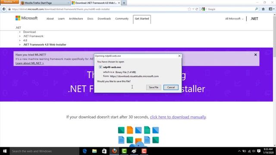Open the Google search engine selector
Image resolution: width=276 pixels, height=155 pixels.
(204, 9)
